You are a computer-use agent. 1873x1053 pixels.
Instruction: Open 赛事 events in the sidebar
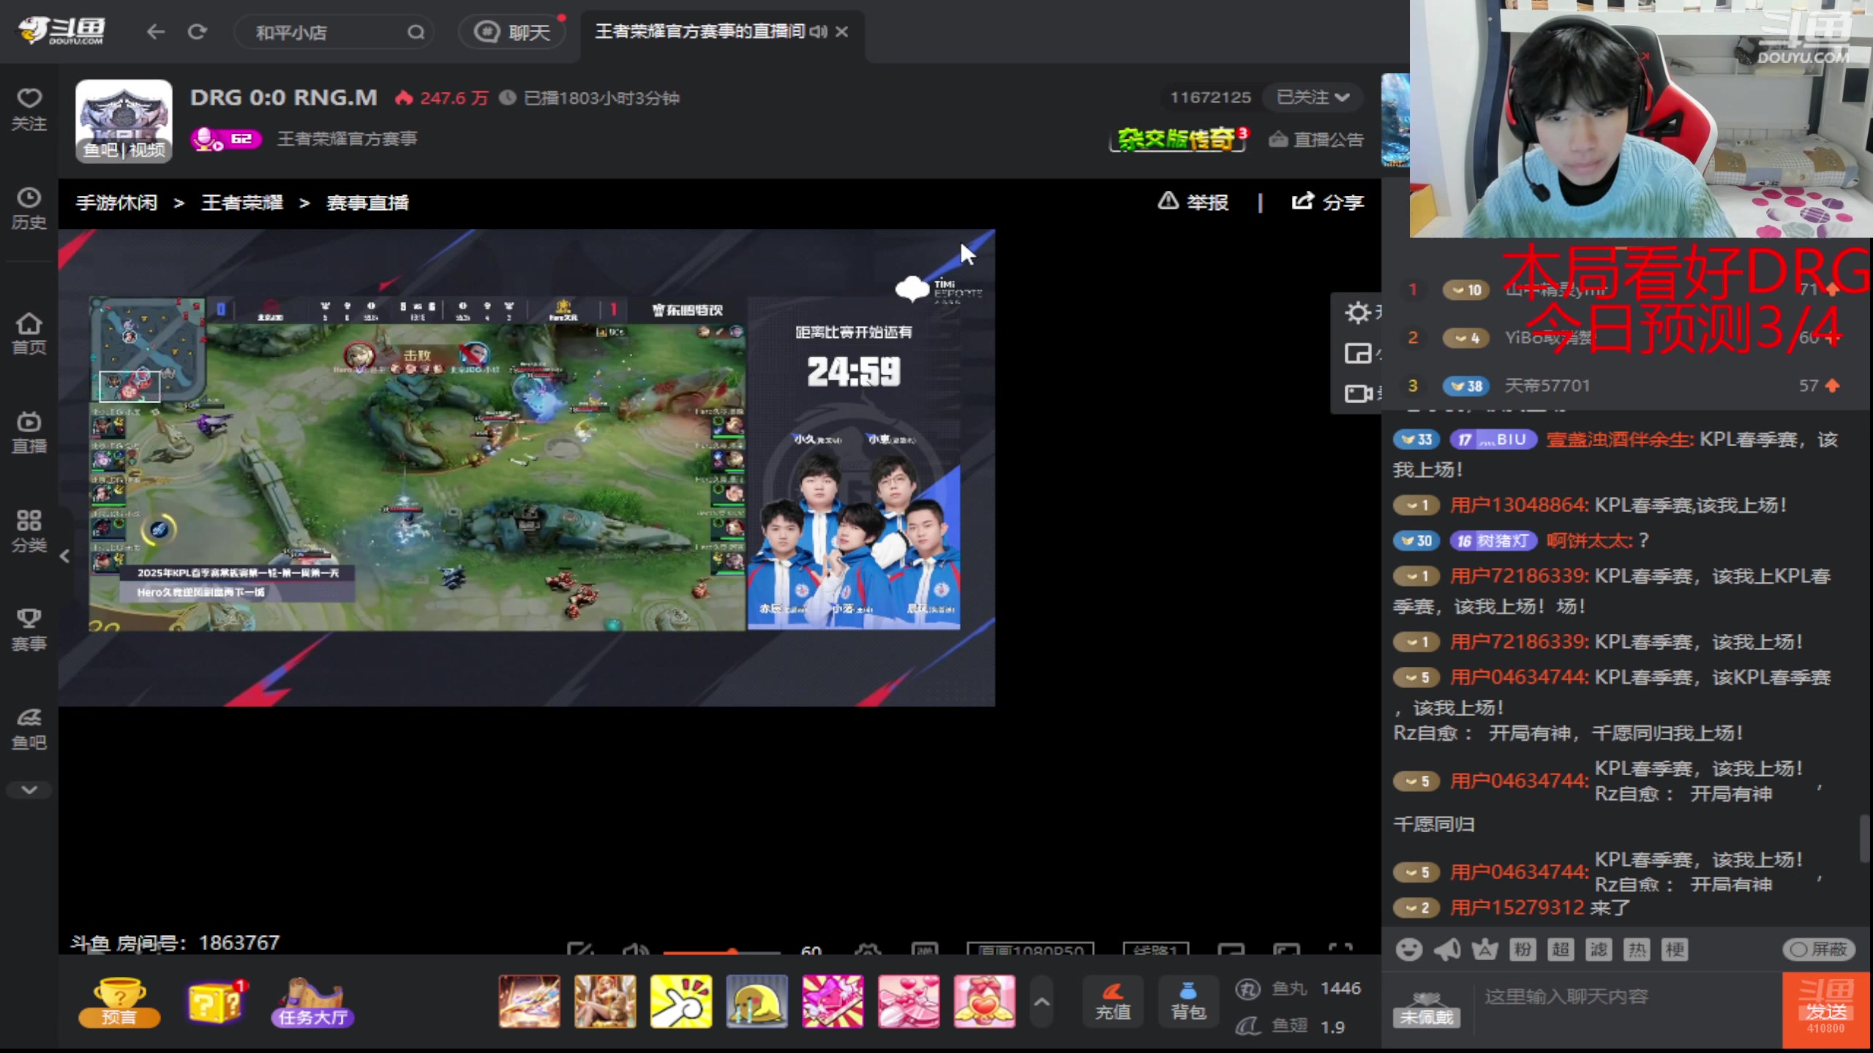click(29, 630)
